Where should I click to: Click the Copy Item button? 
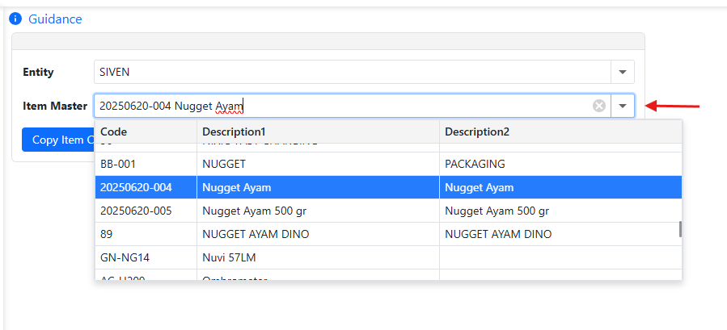[x=58, y=140]
